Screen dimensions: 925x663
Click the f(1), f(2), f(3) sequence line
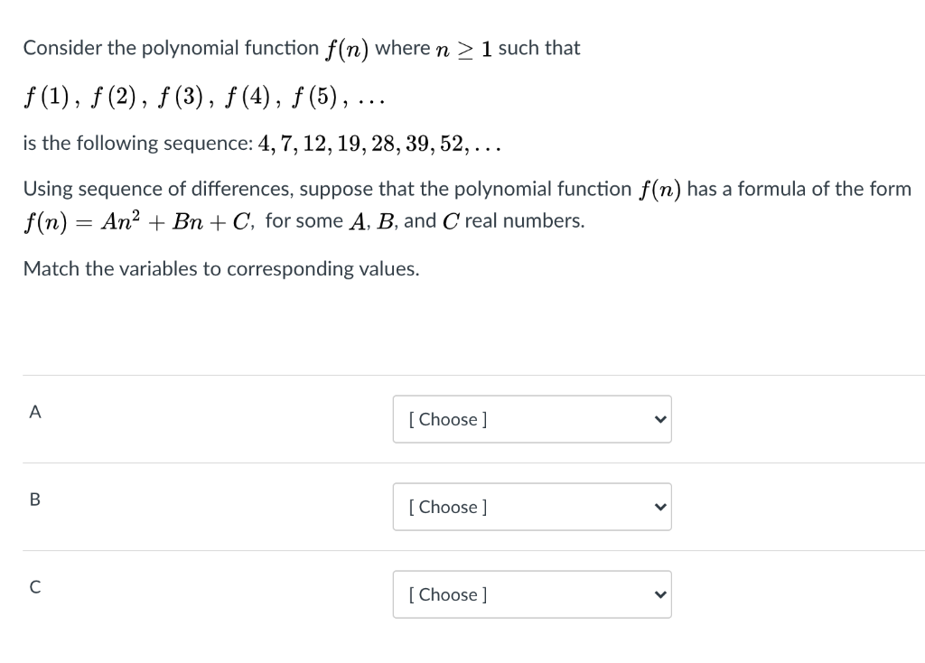pyautogui.click(x=205, y=97)
